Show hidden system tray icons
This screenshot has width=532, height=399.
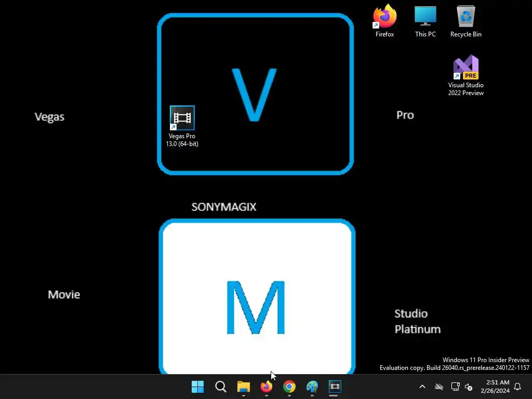click(x=422, y=387)
